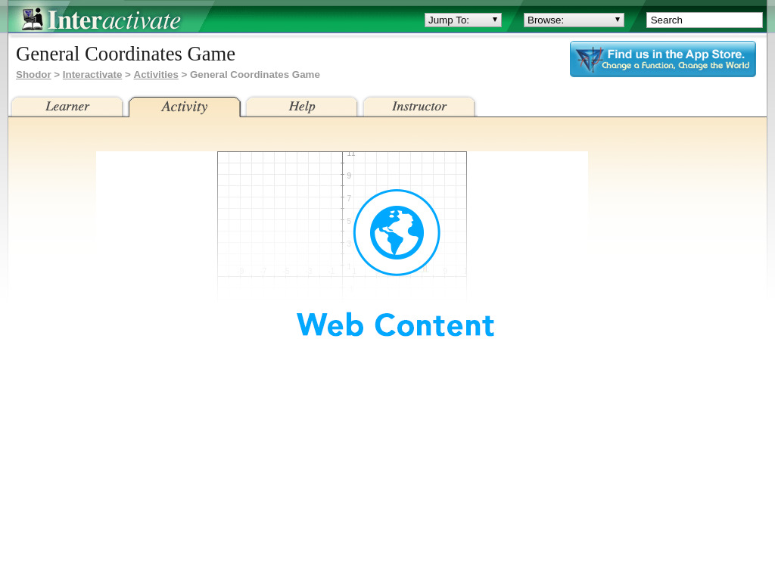The height and width of the screenshot is (581, 775).
Task: Open the Activities breadcrumb link
Action: tap(156, 74)
